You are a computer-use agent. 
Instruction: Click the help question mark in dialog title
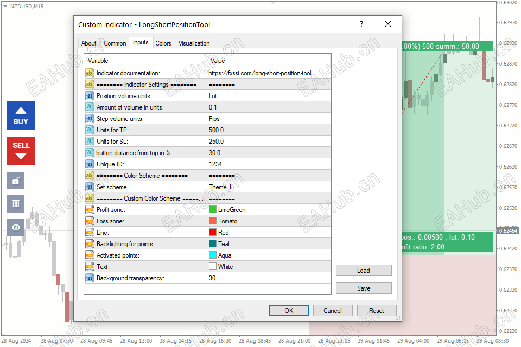tap(361, 24)
